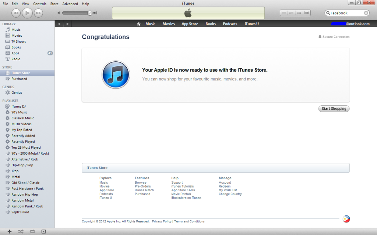Click the Play button
This screenshot has width=377, height=235.
(27, 13)
